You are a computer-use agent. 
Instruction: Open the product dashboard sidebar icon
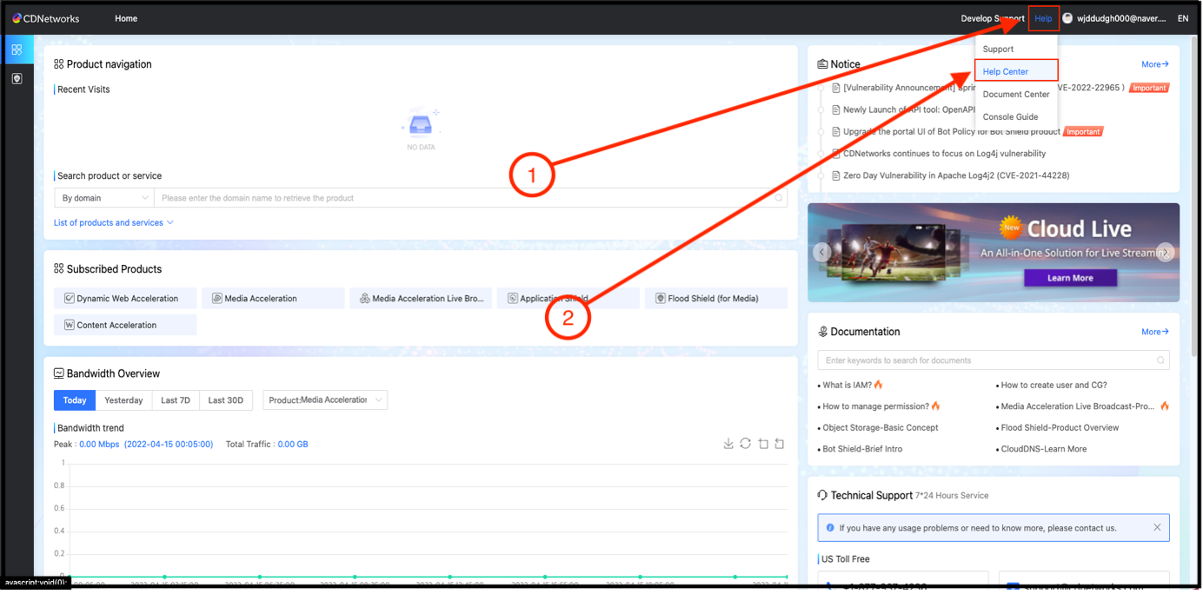coord(17,49)
